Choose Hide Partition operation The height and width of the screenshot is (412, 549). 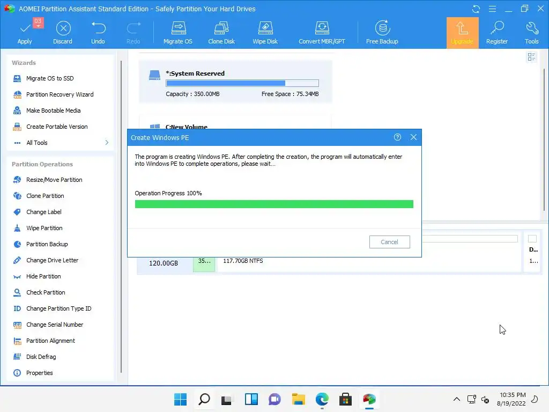tap(43, 276)
